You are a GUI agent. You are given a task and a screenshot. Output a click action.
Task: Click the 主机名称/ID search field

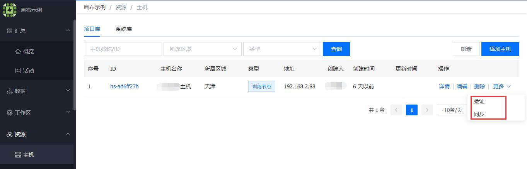[123, 49]
